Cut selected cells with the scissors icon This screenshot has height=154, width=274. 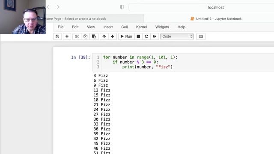pyautogui.click(x=77, y=36)
